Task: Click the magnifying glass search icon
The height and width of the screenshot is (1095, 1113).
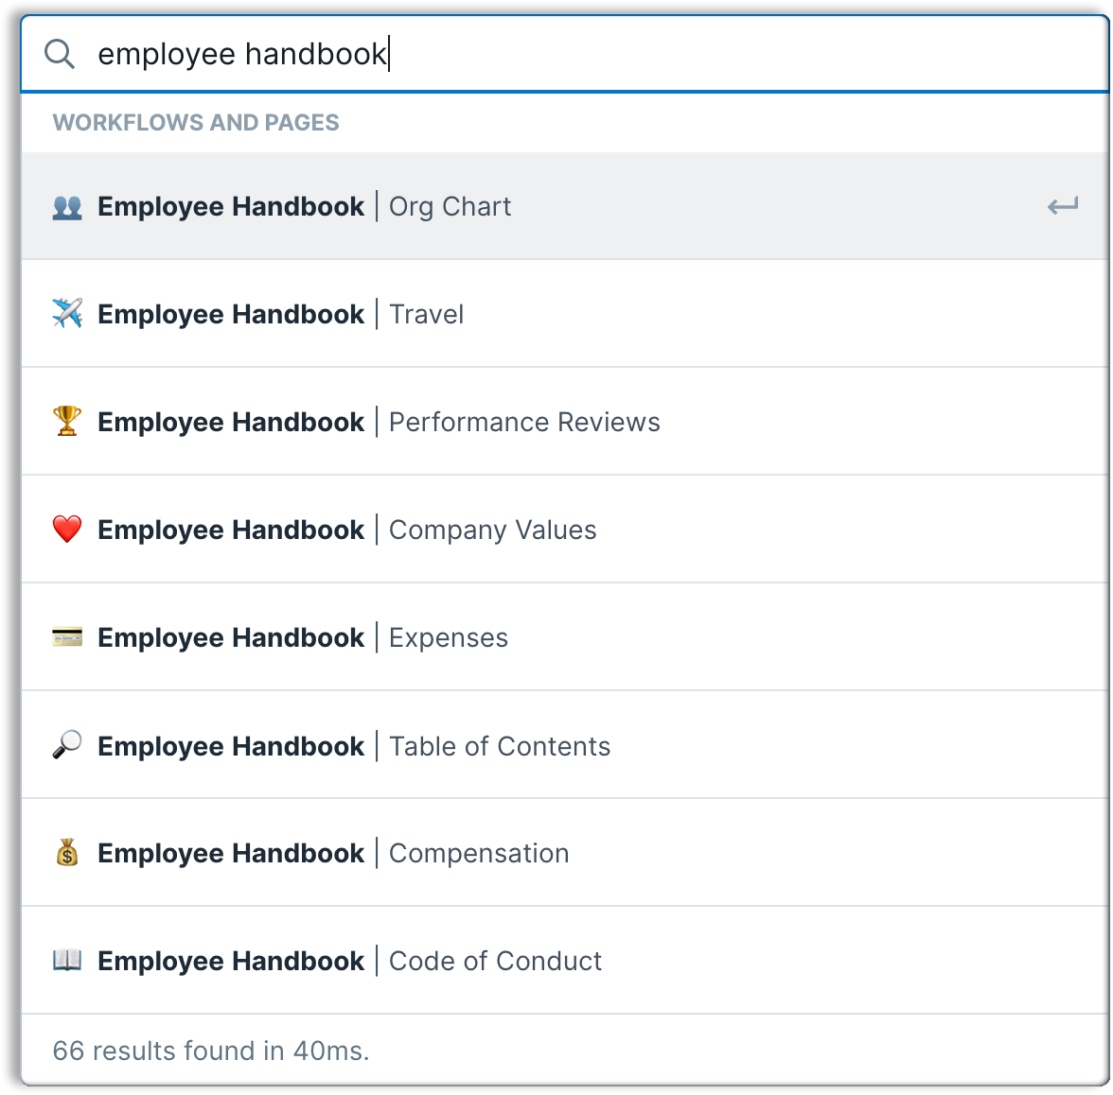Action: tap(60, 54)
